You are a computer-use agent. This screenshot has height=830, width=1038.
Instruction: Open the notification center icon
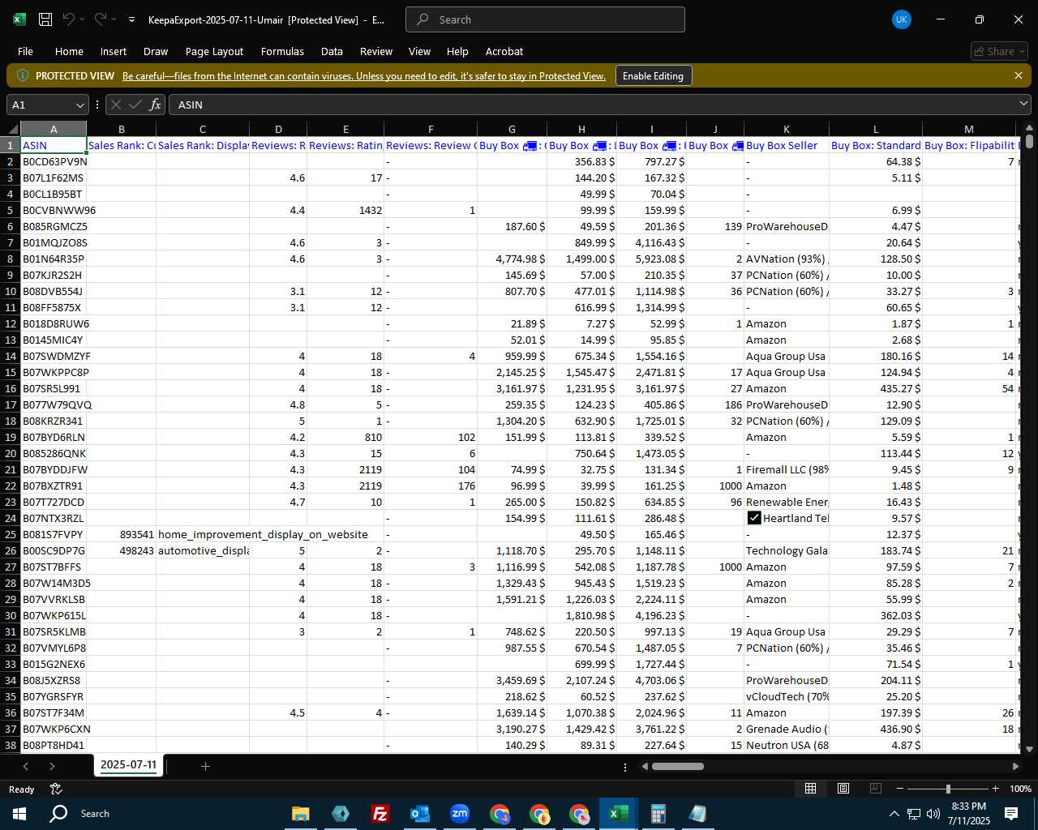(x=1011, y=813)
